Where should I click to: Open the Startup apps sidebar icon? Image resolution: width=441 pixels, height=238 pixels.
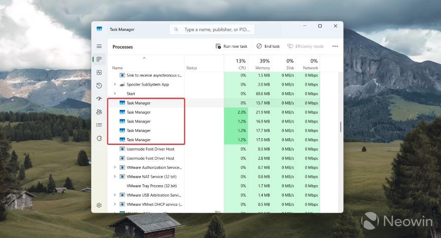(x=99, y=98)
